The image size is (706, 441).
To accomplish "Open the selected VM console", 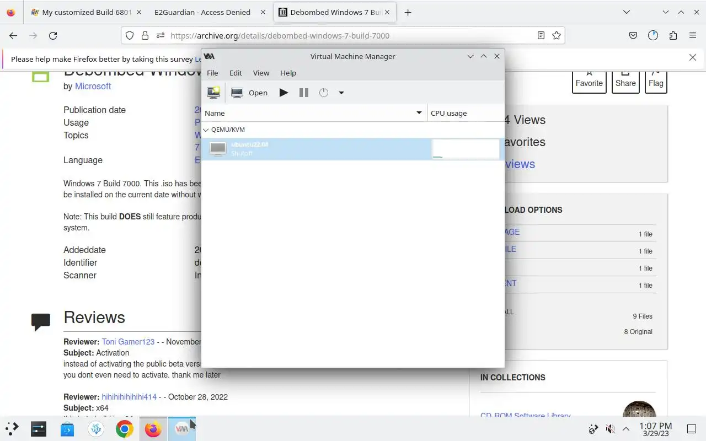I will [249, 93].
